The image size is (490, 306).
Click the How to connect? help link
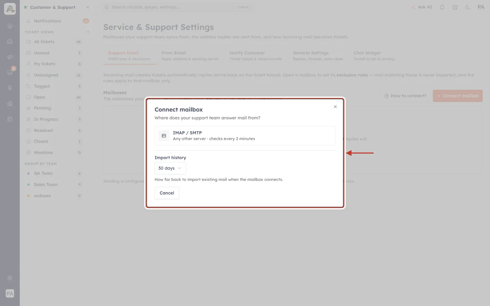click(x=405, y=96)
